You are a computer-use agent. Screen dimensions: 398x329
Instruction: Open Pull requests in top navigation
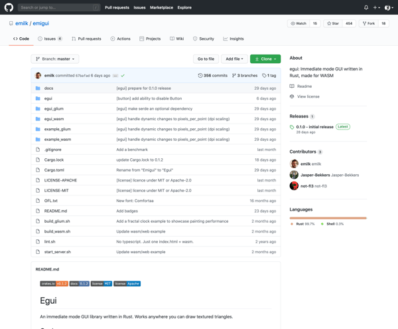click(117, 7)
